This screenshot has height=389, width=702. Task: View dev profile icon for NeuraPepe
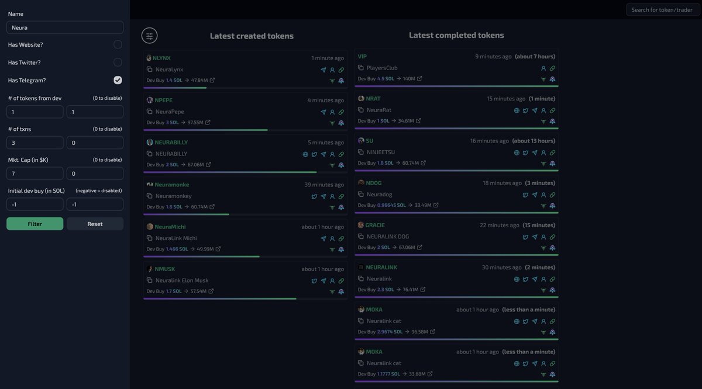pos(332,112)
